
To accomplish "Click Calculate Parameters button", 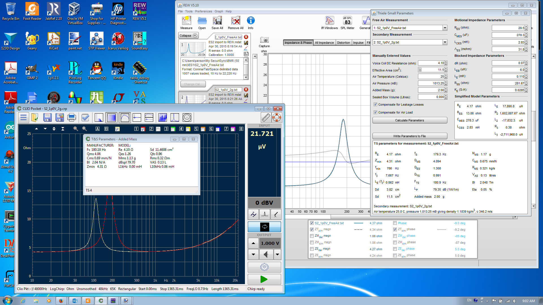I will coord(410,120).
